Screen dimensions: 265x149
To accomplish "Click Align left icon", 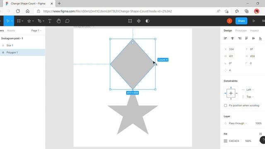I will coord(225,38).
